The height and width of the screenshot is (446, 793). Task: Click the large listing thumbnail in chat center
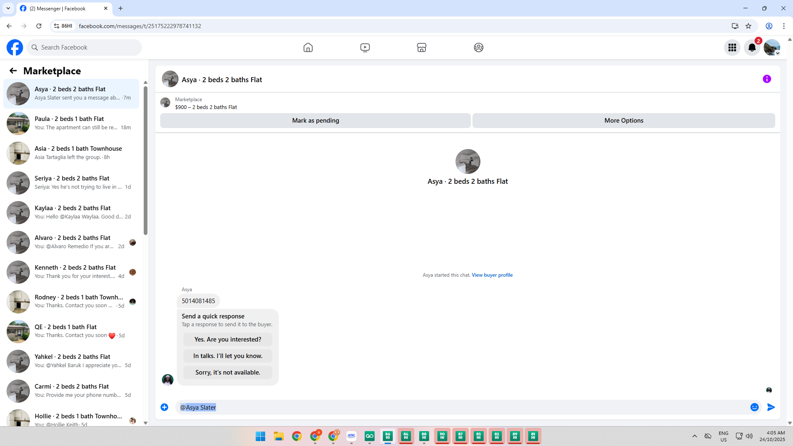point(468,161)
